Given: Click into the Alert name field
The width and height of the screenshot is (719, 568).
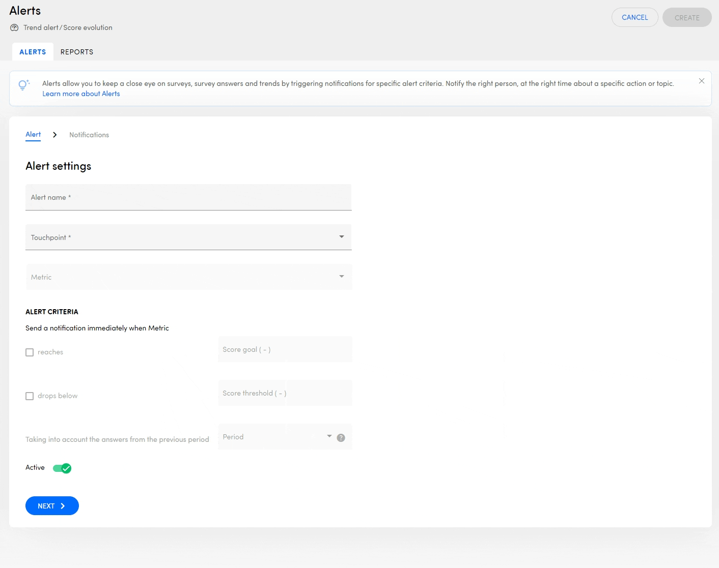Looking at the screenshot, I should pyautogui.click(x=188, y=197).
